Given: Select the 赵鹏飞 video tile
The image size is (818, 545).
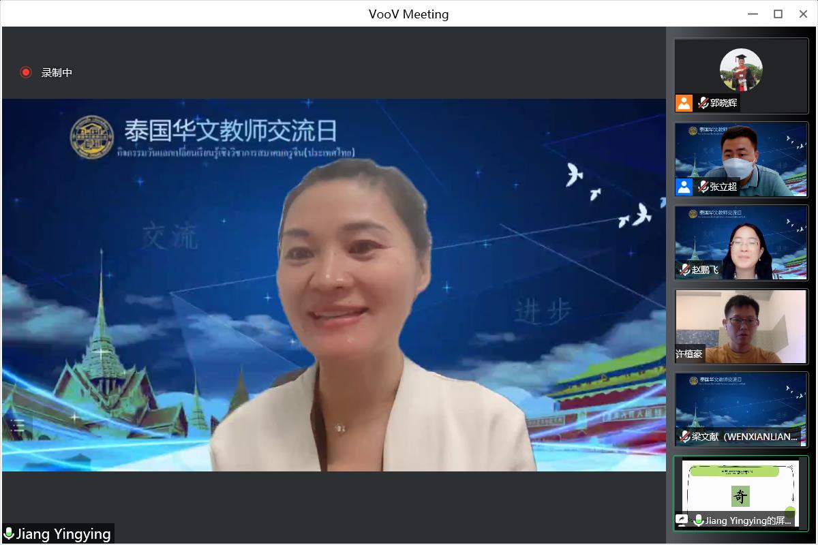Looking at the screenshot, I should pyautogui.click(x=741, y=243).
